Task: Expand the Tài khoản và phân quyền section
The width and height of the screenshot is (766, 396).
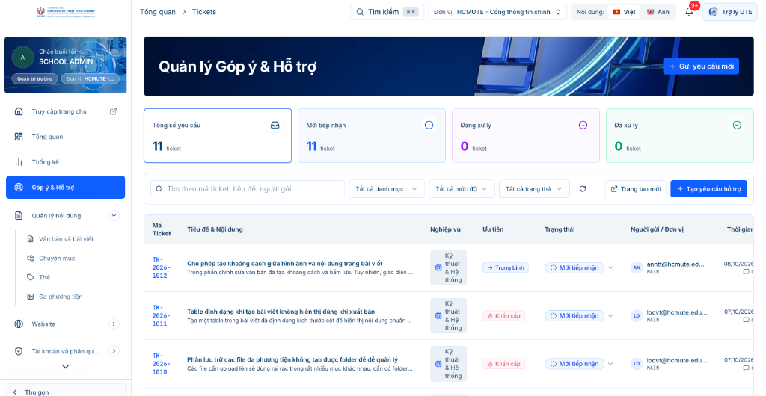Action: click(x=114, y=350)
